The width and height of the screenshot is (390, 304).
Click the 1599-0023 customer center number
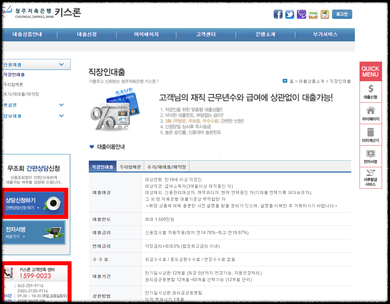coord(35,276)
